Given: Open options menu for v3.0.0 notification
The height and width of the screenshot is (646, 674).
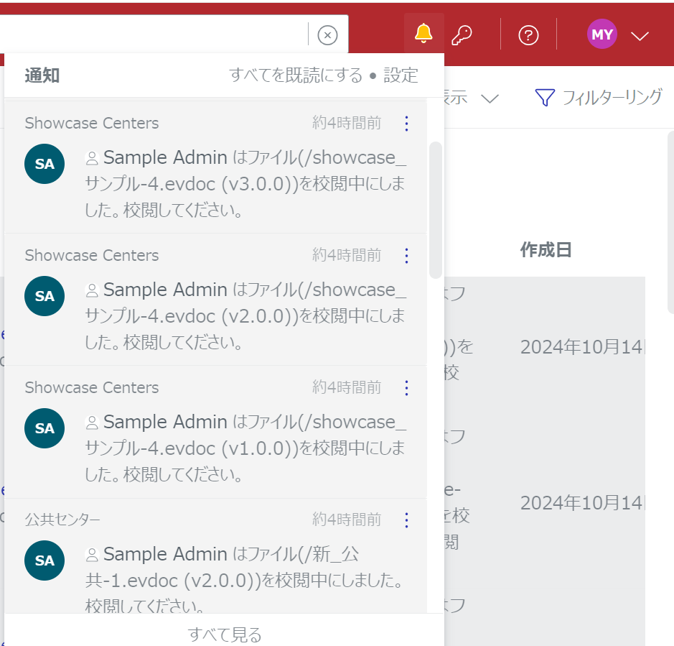Looking at the screenshot, I should (406, 124).
